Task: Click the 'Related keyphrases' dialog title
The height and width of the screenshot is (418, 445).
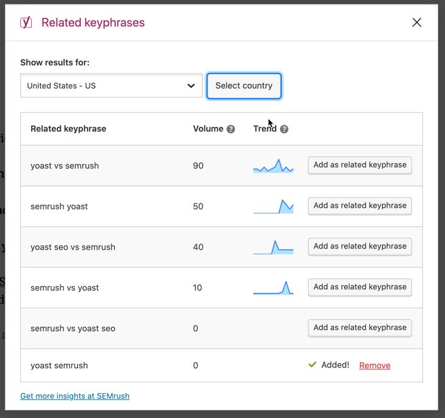Action: pos(93,22)
